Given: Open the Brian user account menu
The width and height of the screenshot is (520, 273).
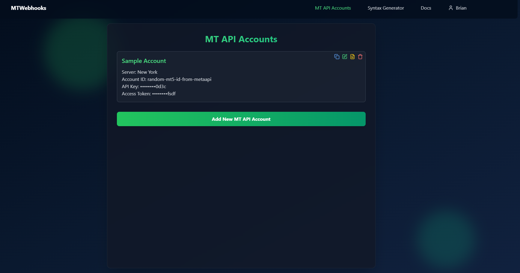Looking at the screenshot, I should point(461,8).
